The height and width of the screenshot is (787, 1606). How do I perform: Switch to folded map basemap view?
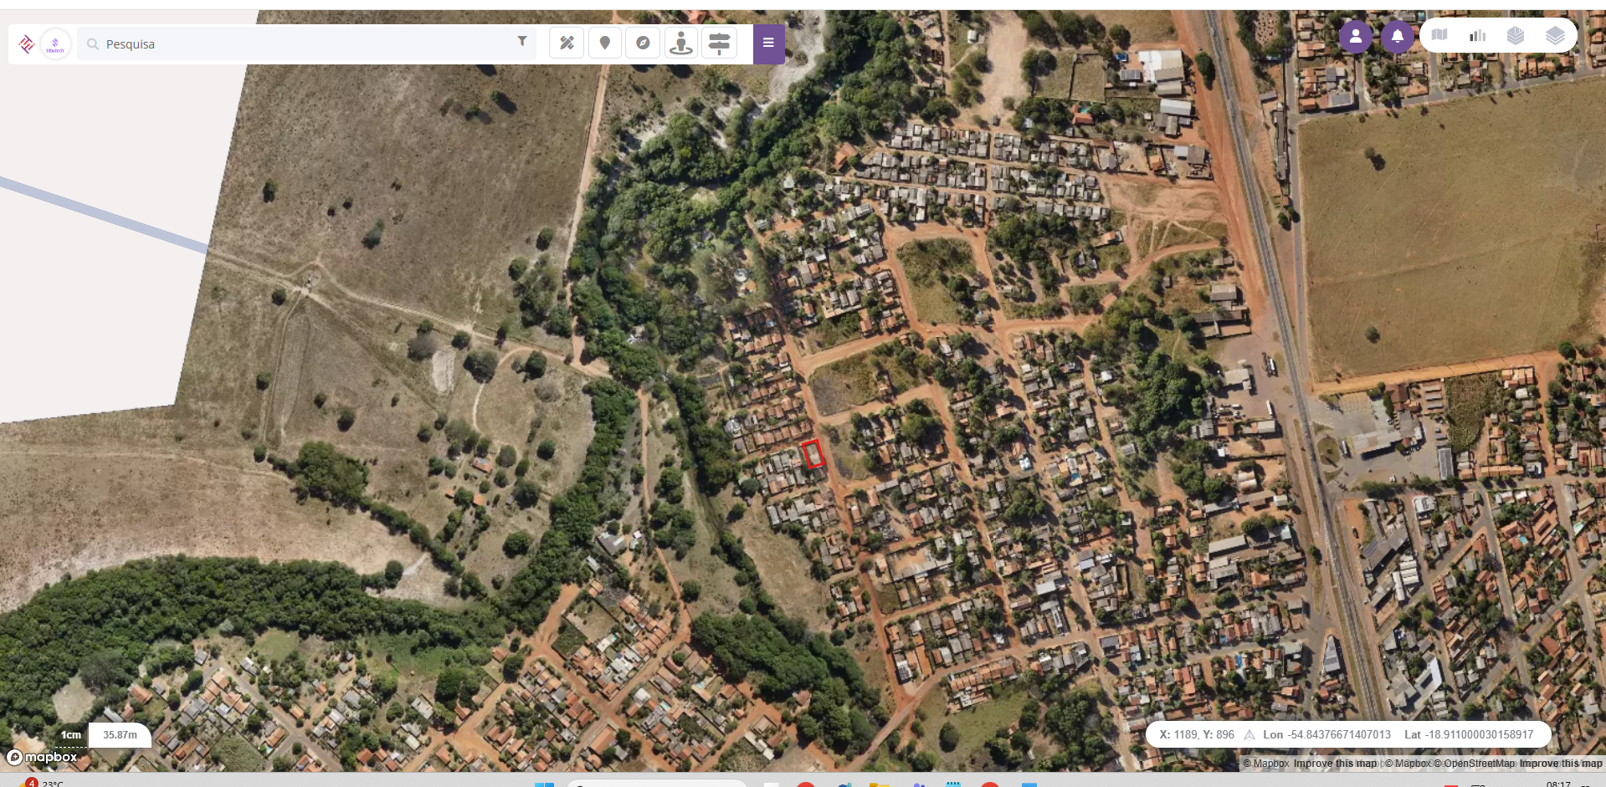(1439, 35)
